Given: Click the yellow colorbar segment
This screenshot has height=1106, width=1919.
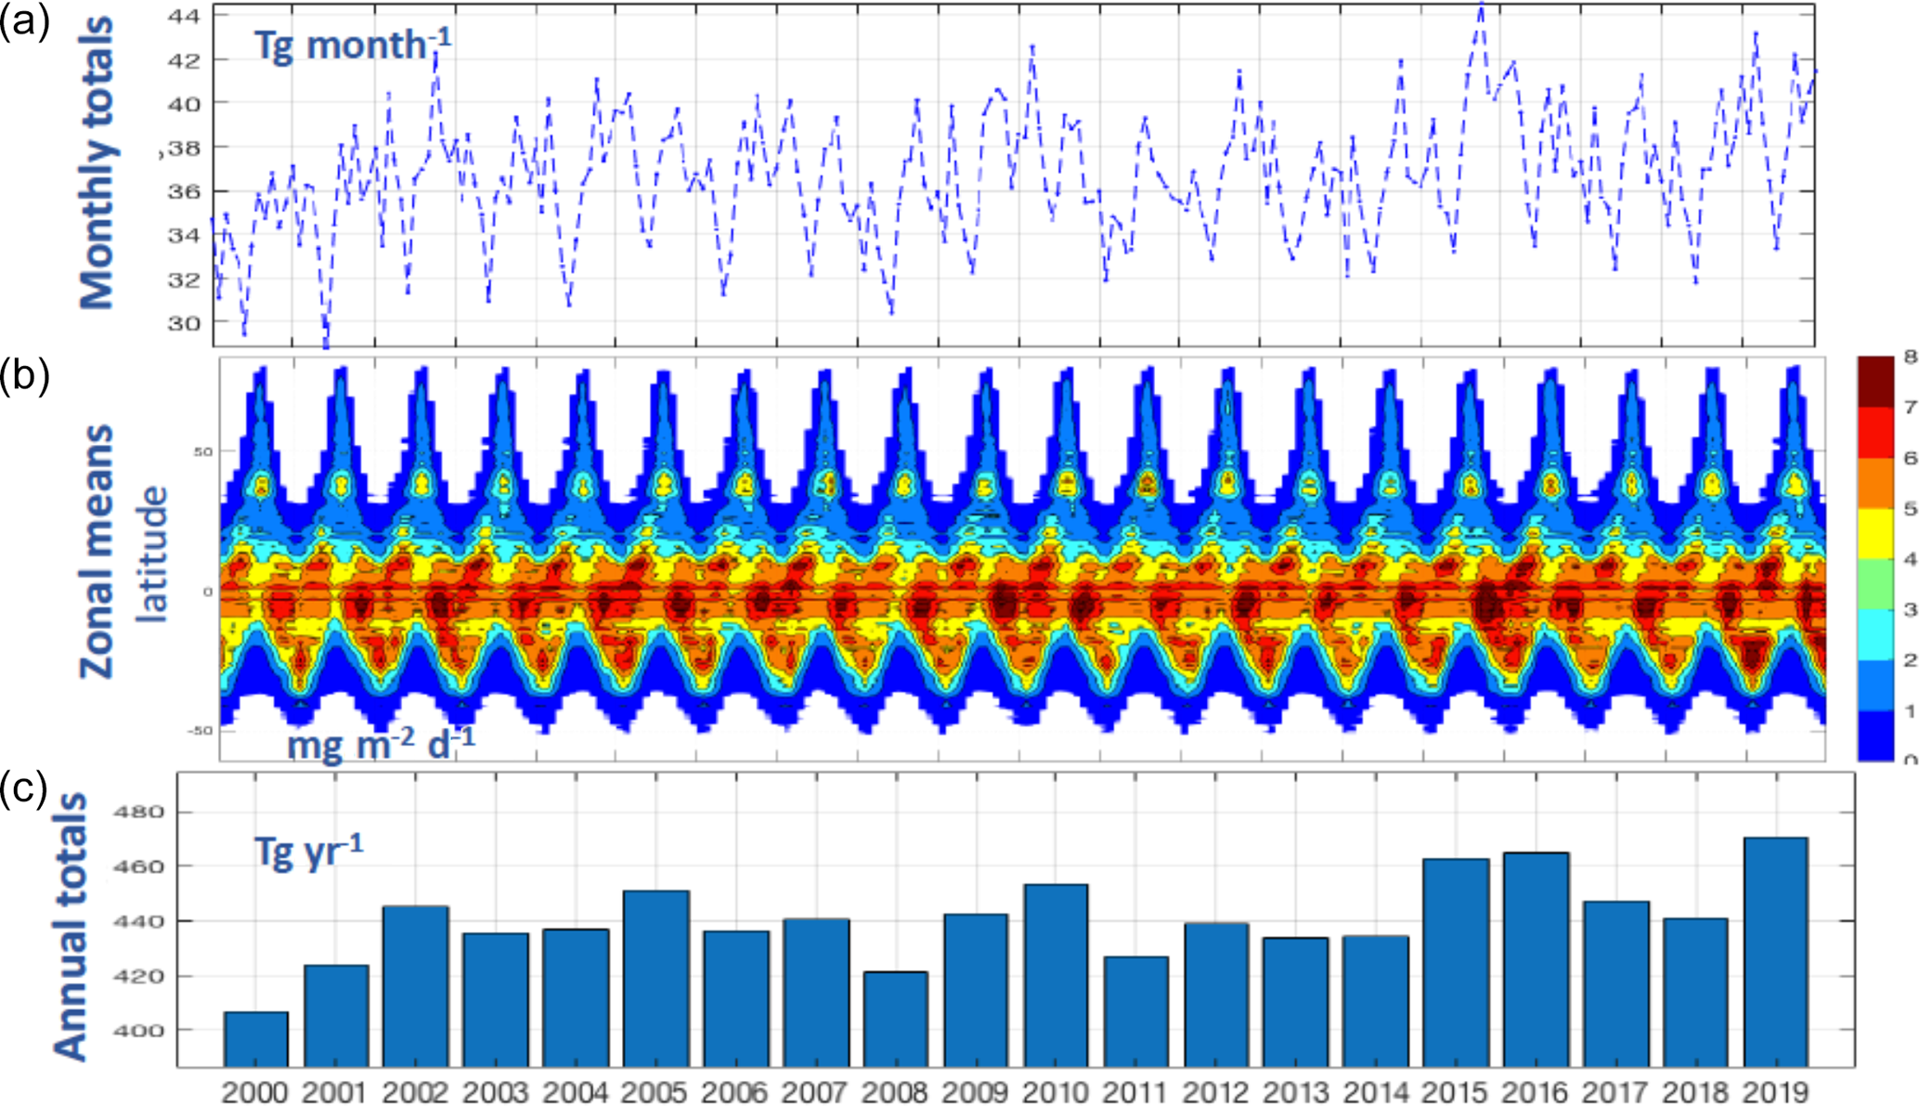Looking at the screenshot, I should [x=1874, y=533].
